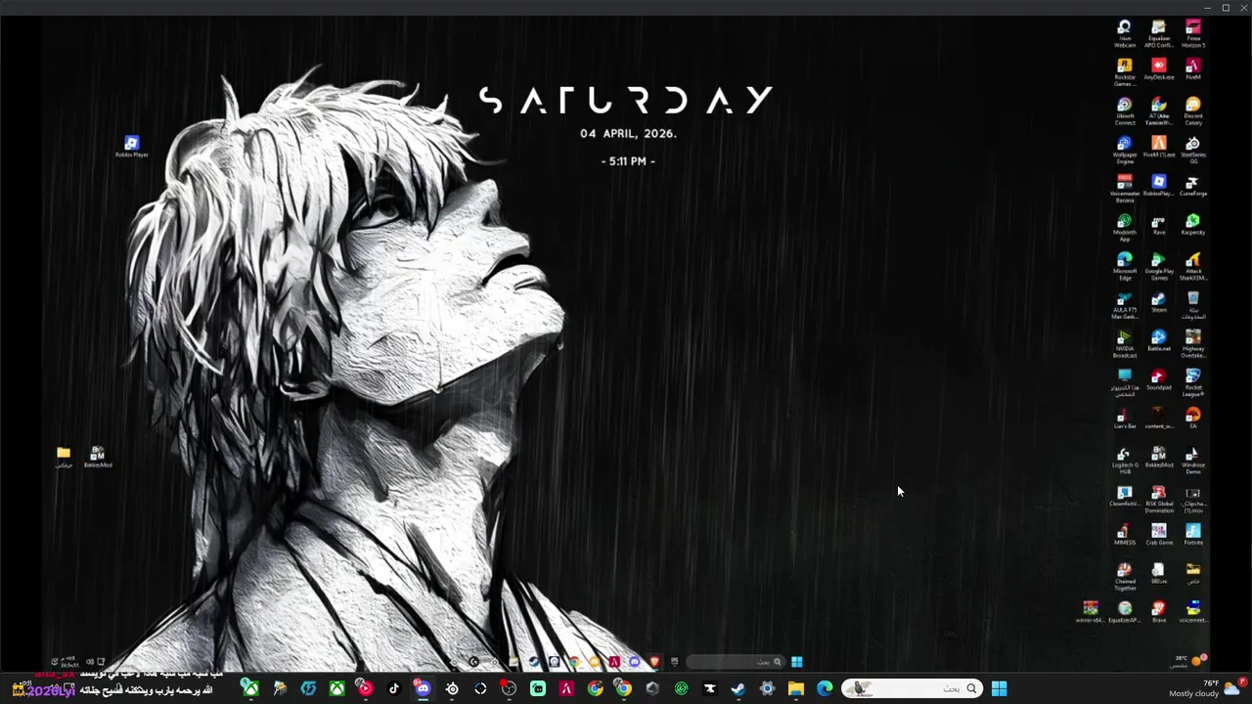Image resolution: width=1252 pixels, height=704 pixels.
Task: Select the Rave desktop shortcut
Action: 1159,225
